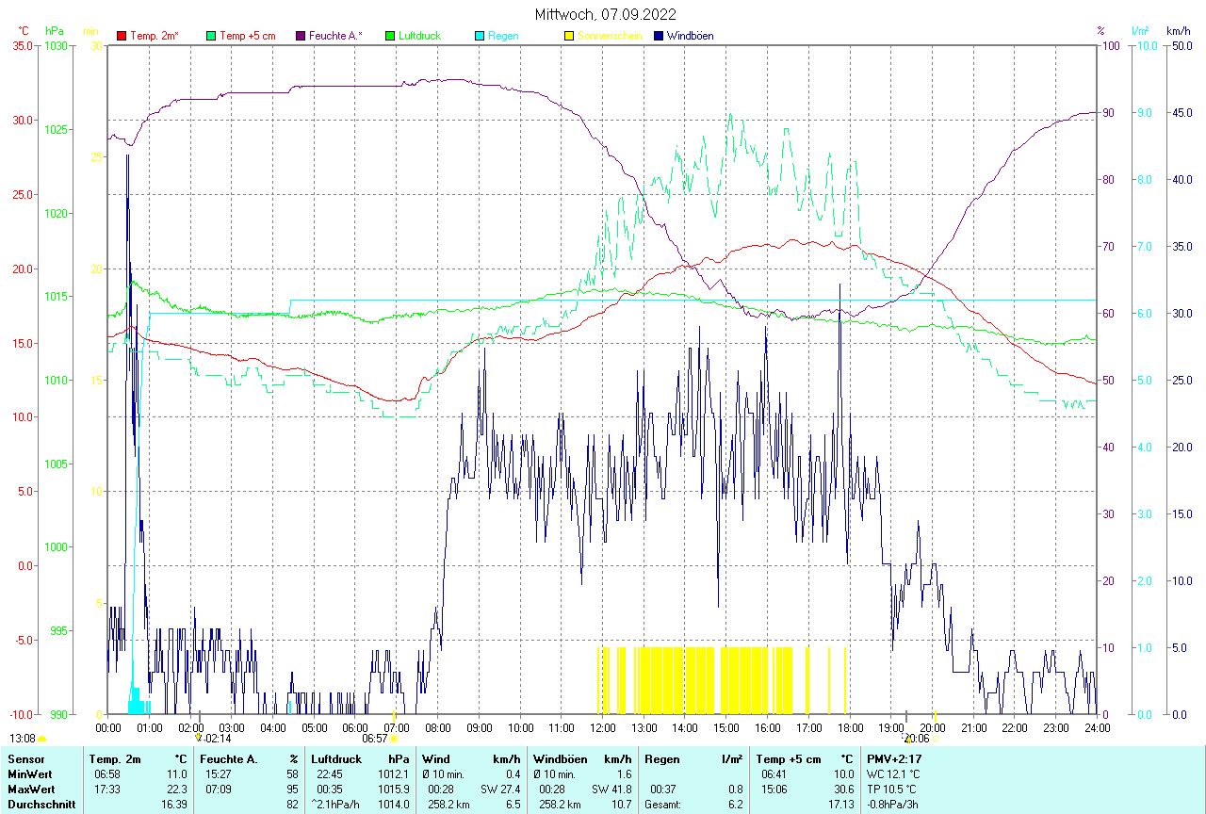Image resolution: width=1206 pixels, height=814 pixels.
Task: Click the Regen column header in table
Action: click(662, 758)
